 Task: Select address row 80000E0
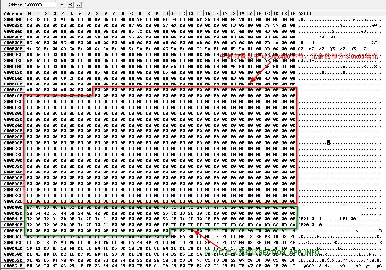(13, 61)
